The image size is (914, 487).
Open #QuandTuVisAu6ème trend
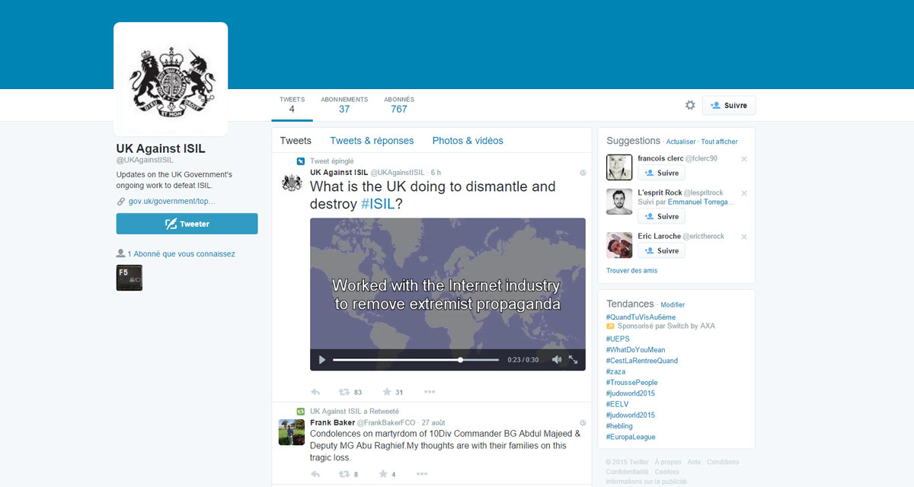(641, 317)
